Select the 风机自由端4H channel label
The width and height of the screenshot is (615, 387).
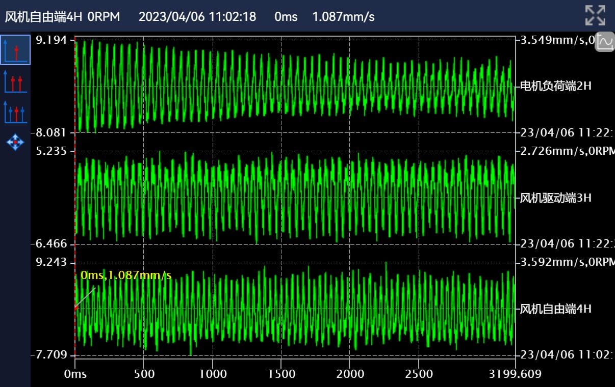coord(555,309)
